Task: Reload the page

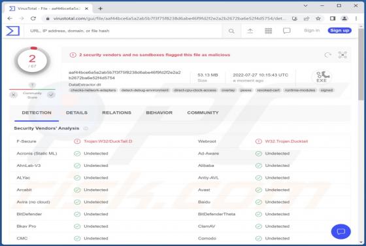Action: click(x=33, y=18)
